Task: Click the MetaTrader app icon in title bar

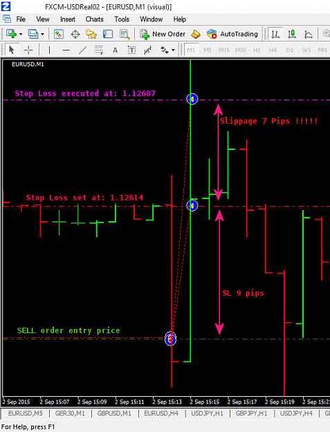Action: tap(6, 6)
